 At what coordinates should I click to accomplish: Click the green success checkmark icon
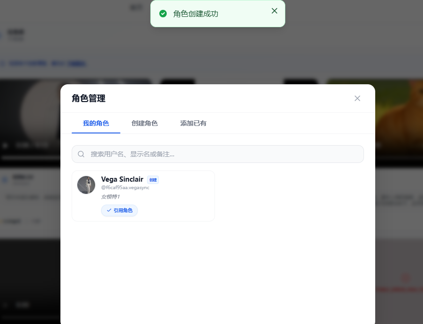pos(163,14)
